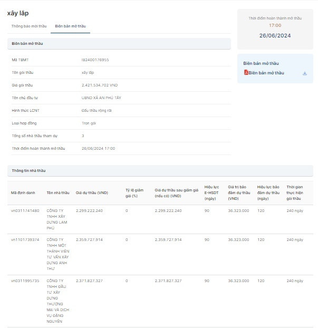Click the Giá dự thầu (VND) column header

92,192
